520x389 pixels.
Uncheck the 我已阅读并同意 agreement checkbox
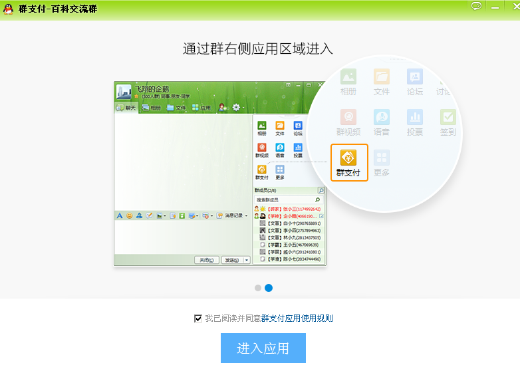(198, 319)
